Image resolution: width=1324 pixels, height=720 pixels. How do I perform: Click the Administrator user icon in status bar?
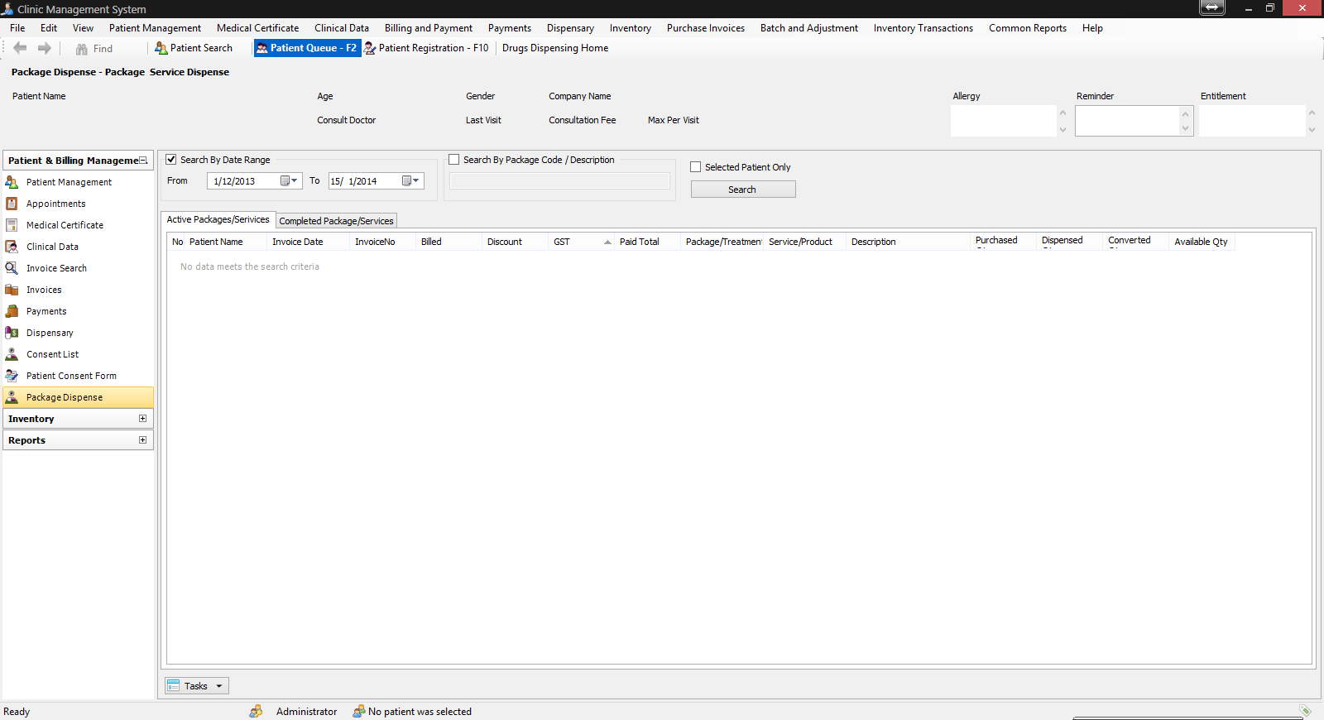[256, 712]
